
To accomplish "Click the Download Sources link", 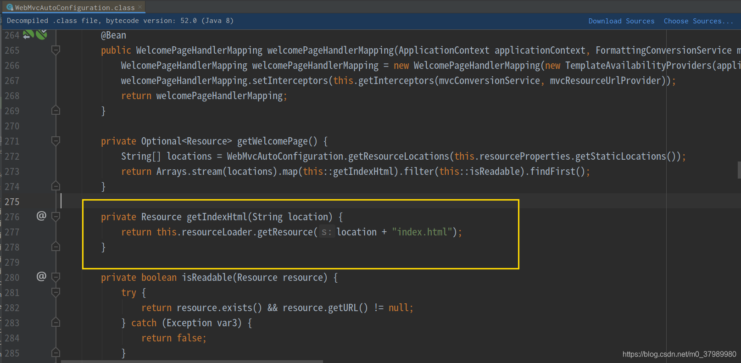I will coord(621,21).
